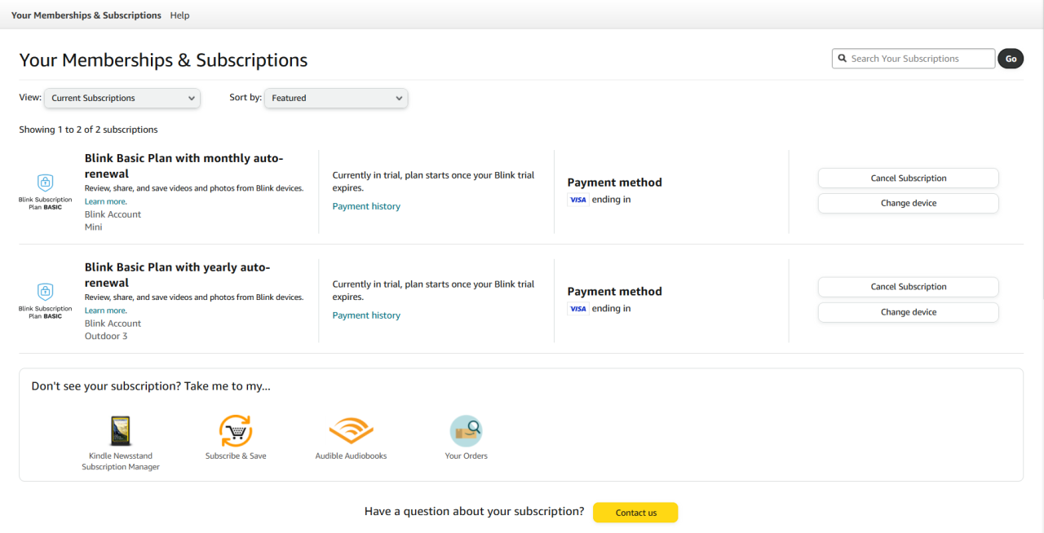Cancel the yearly auto-renewal subscription

pyautogui.click(x=908, y=286)
